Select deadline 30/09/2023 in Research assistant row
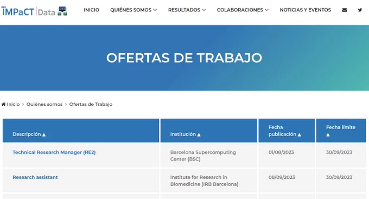This screenshot has height=199, width=369. point(339,177)
